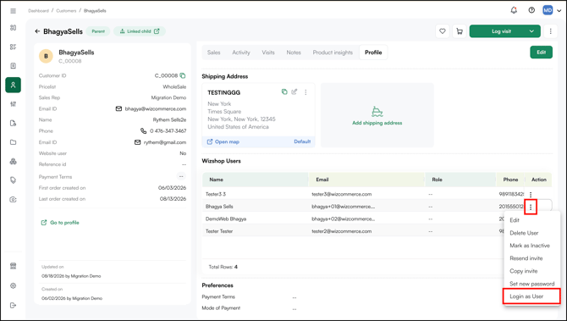Copy the Customer ID C_00008
Image resolution: width=567 pixels, height=321 pixels.
tap(183, 75)
